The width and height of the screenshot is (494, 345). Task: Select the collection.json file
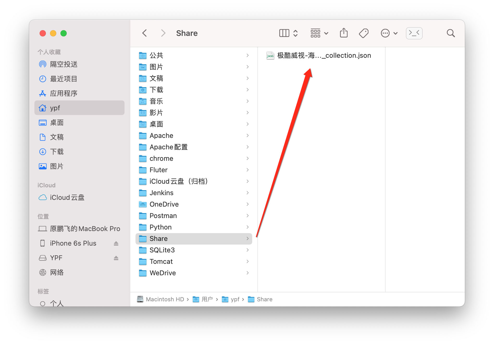click(324, 55)
